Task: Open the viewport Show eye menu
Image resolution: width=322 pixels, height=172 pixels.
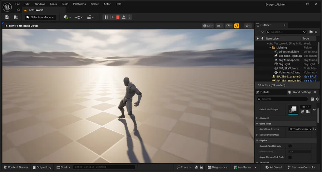Action: click(220, 26)
